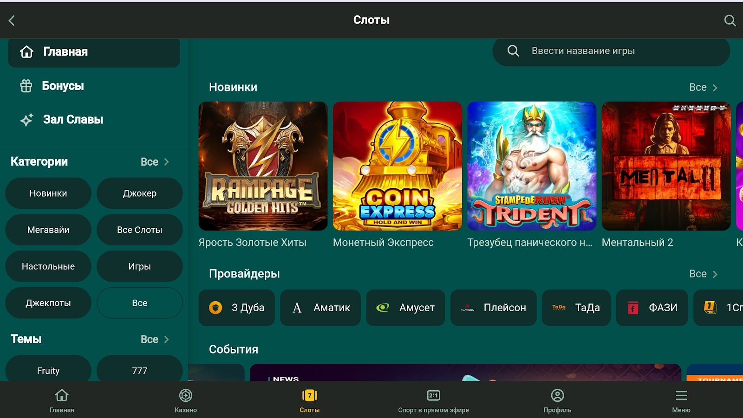Click the back arrow in header
Image resolution: width=743 pixels, height=418 pixels.
(x=12, y=20)
